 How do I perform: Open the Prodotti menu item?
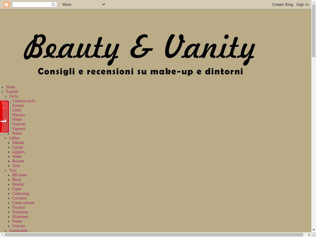[12, 92]
